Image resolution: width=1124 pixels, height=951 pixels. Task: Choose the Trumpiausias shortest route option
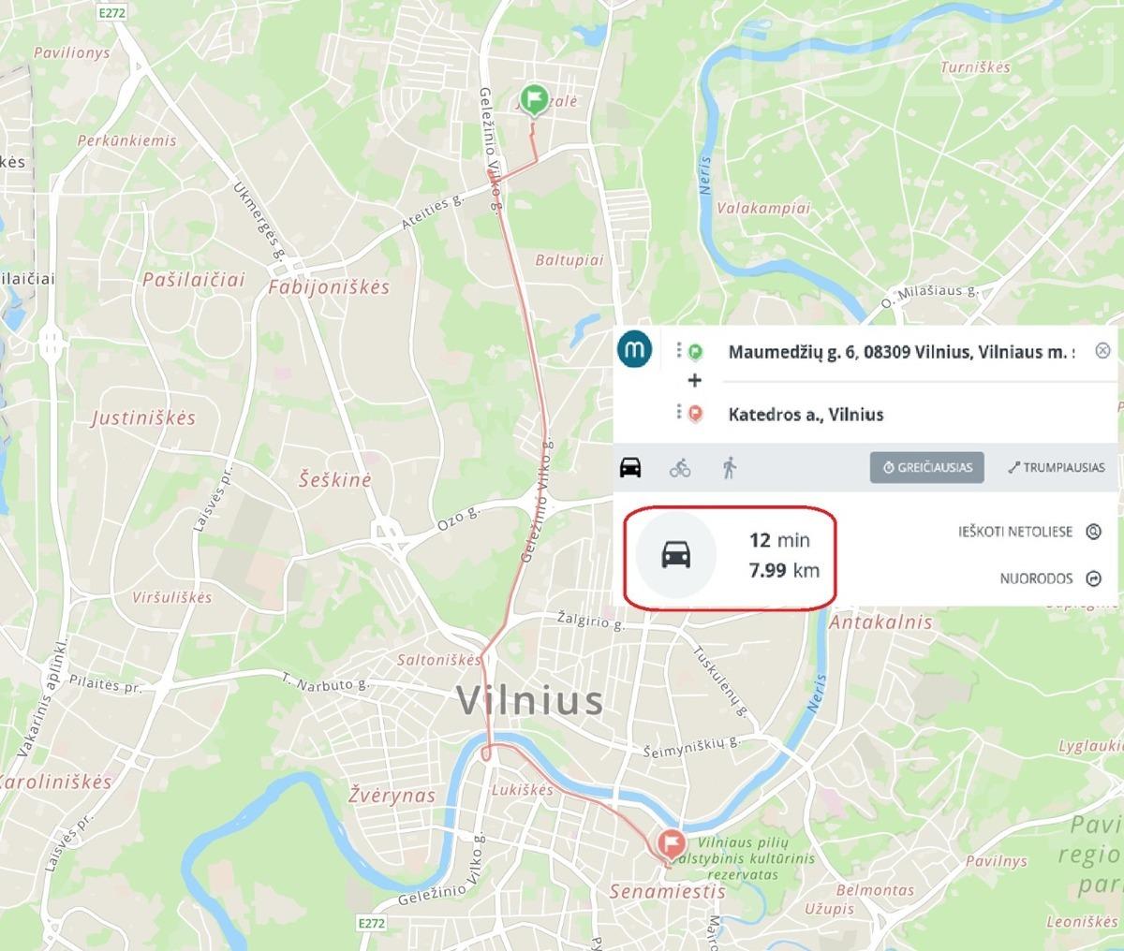(x=1056, y=467)
